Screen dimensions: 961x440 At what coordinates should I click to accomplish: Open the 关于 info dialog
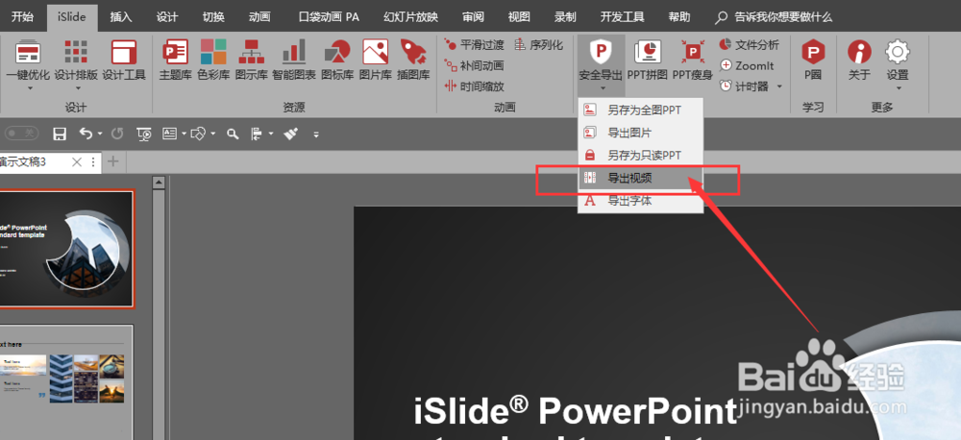tap(859, 61)
